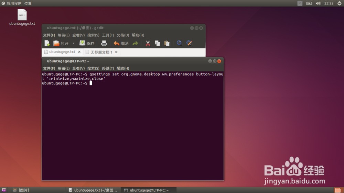The height and width of the screenshot is (193, 344).
Task: Close the gedit window
Action: tap(201, 28)
